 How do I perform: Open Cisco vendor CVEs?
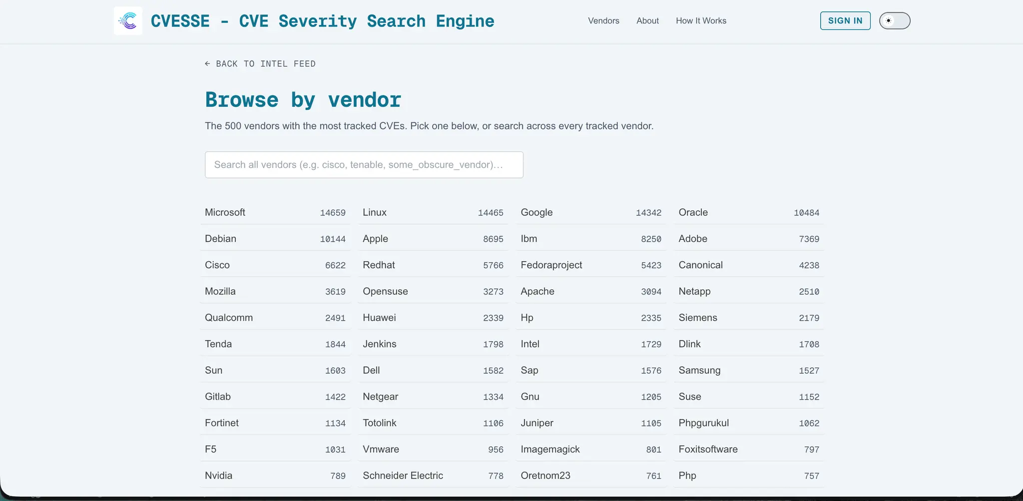pyautogui.click(x=275, y=265)
